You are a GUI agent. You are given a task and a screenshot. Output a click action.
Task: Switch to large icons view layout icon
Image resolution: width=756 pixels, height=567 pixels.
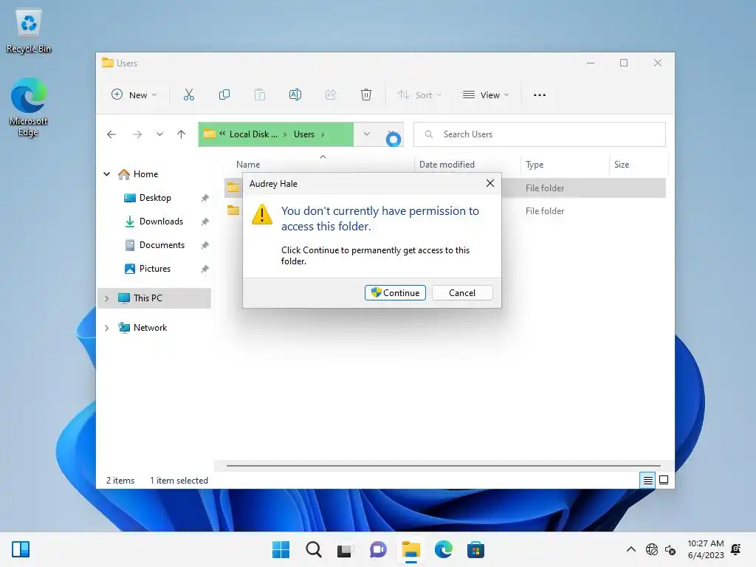coord(664,480)
